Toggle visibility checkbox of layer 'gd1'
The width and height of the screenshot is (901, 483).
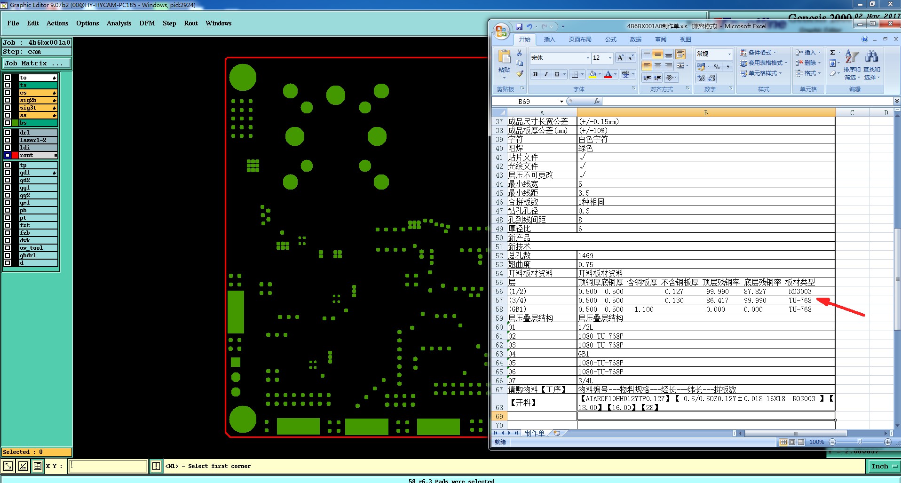click(8, 173)
